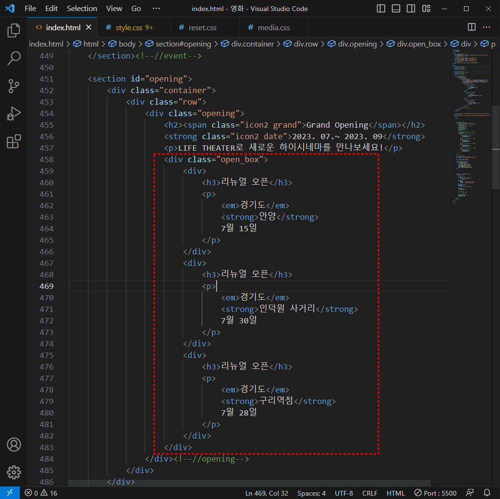The image size is (500, 499).
Task: Click the '7월 15일' text on line 464
Action: click(239, 228)
